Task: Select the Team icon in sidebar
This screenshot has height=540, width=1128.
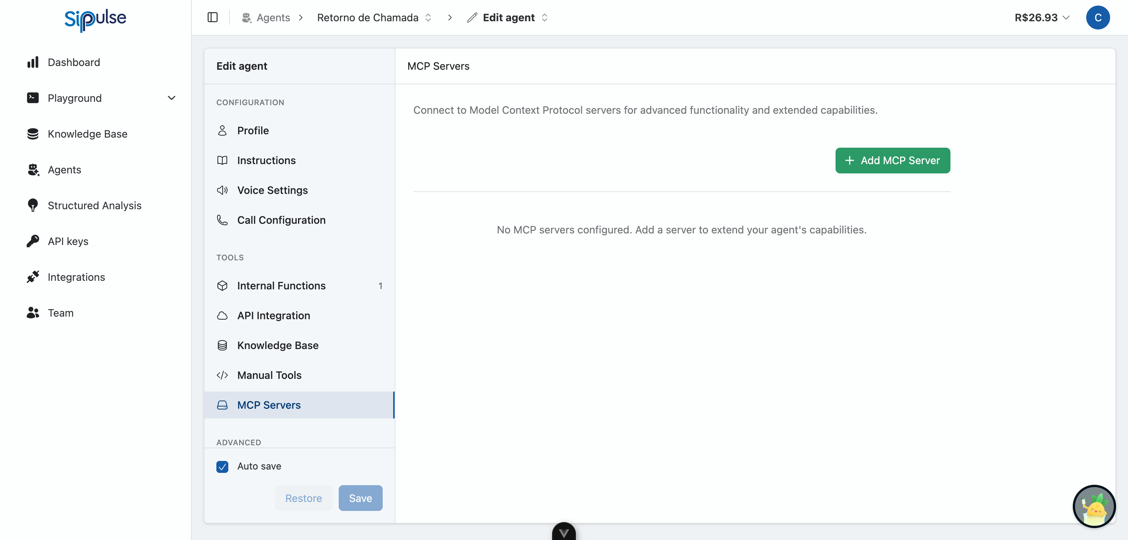Action: tap(33, 313)
